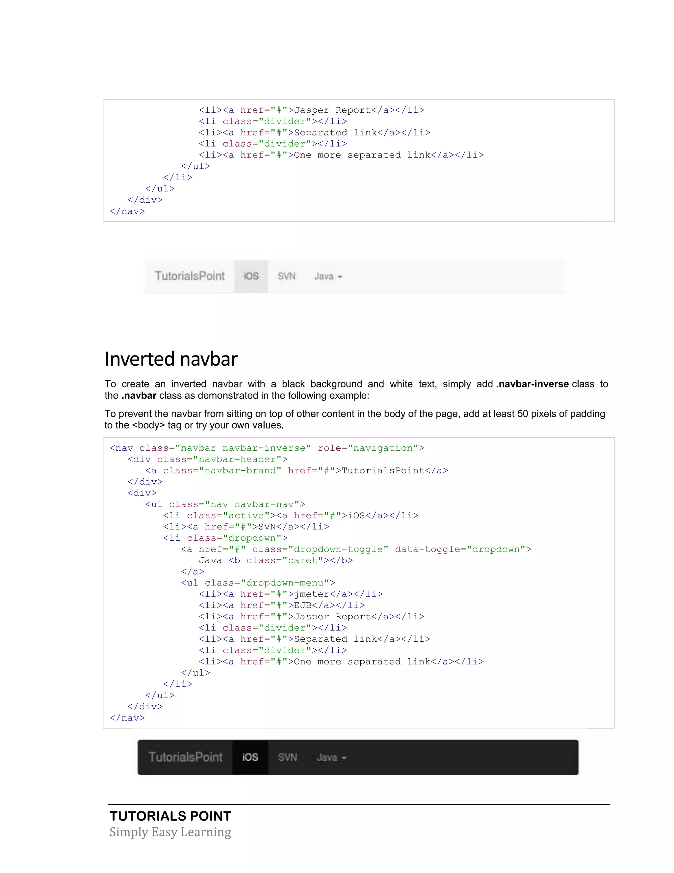Click the closing '</nav>' tag in the second code block
The height and width of the screenshot is (873, 674).
tap(127, 718)
